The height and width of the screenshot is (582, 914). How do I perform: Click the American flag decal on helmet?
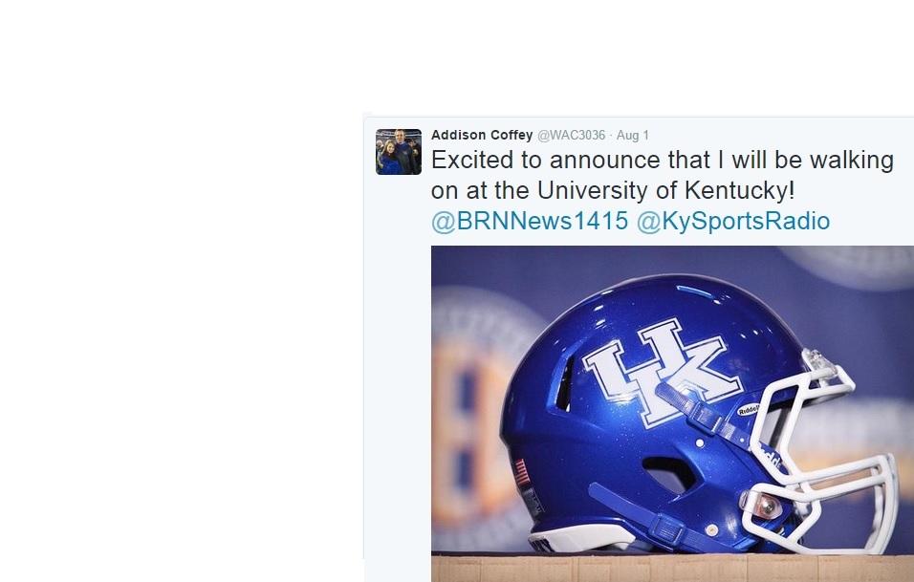click(x=521, y=472)
